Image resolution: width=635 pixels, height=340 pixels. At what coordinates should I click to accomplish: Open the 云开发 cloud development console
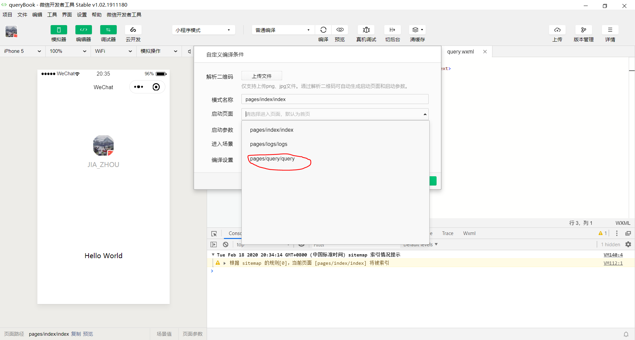pos(133,33)
